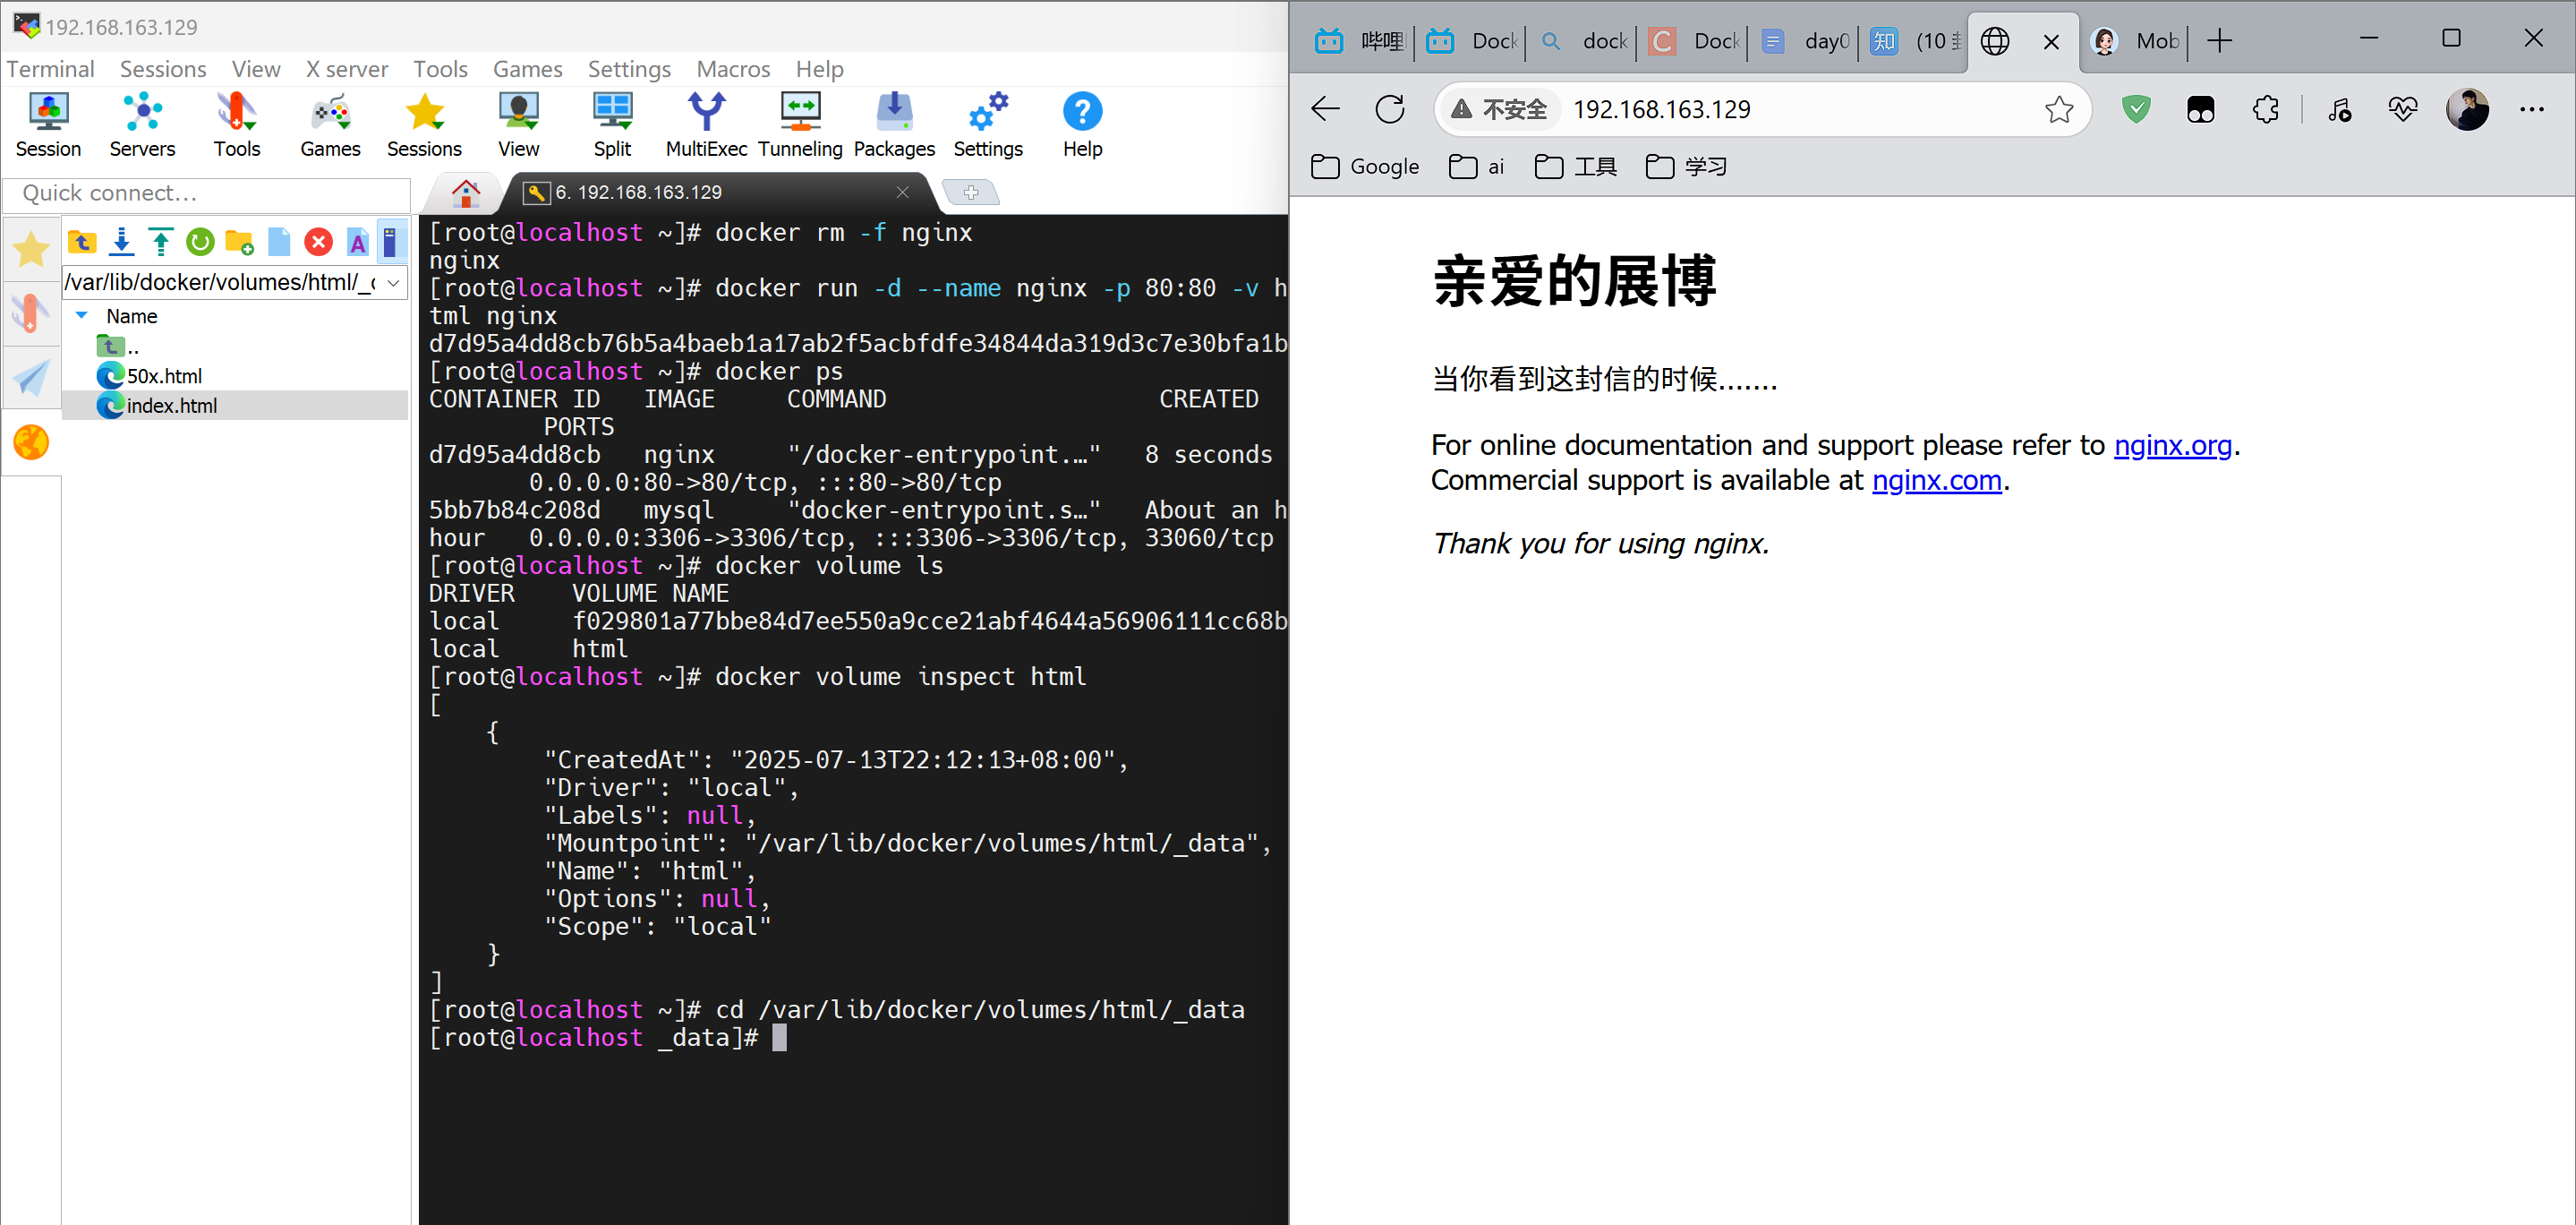Toggle follow terminal folder button
Image resolution: width=2576 pixels, height=1225 pixels.
[390, 242]
